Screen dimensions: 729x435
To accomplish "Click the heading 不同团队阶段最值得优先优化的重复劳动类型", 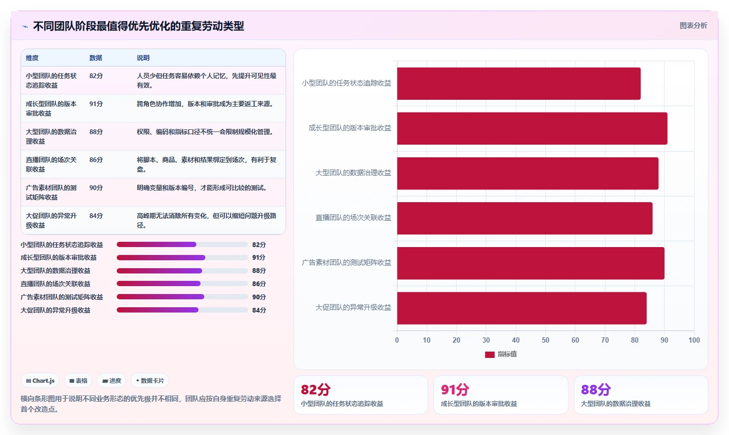I will [x=139, y=26].
